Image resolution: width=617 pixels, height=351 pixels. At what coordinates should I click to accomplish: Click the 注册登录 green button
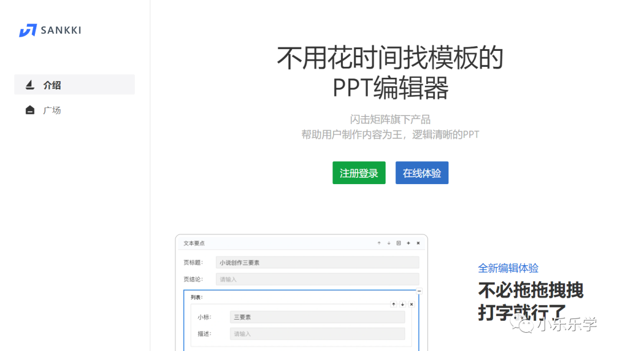359,173
